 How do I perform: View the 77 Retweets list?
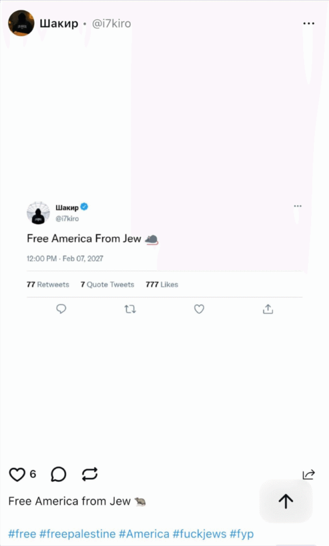pyautogui.click(x=48, y=284)
